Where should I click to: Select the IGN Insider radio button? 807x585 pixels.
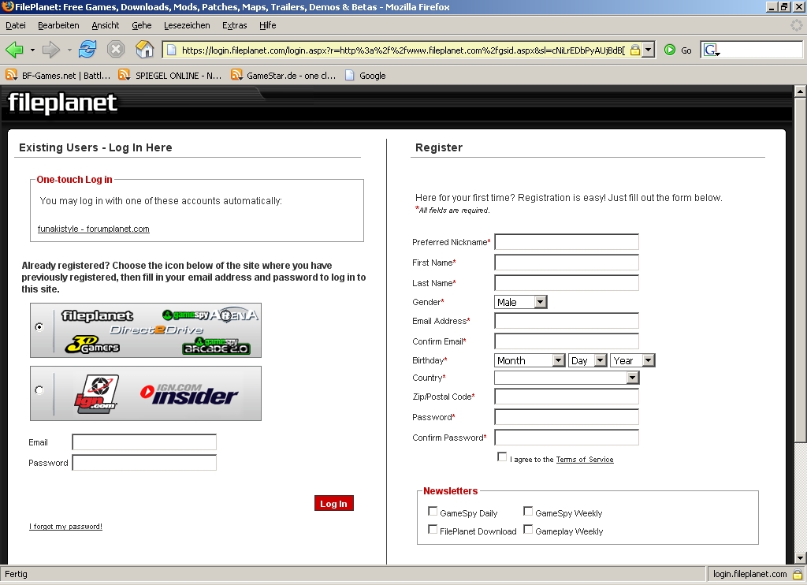[39, 390]
